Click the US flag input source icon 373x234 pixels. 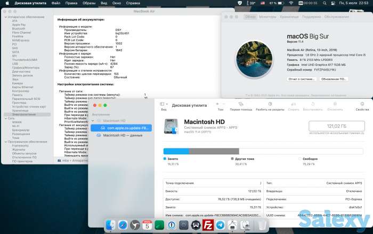tap(263, 3)
